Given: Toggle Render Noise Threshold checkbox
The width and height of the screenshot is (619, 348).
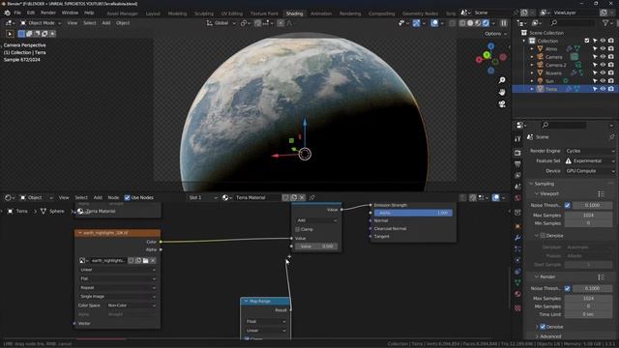Looking at the screenshot, I should click(x=568, y=288).
